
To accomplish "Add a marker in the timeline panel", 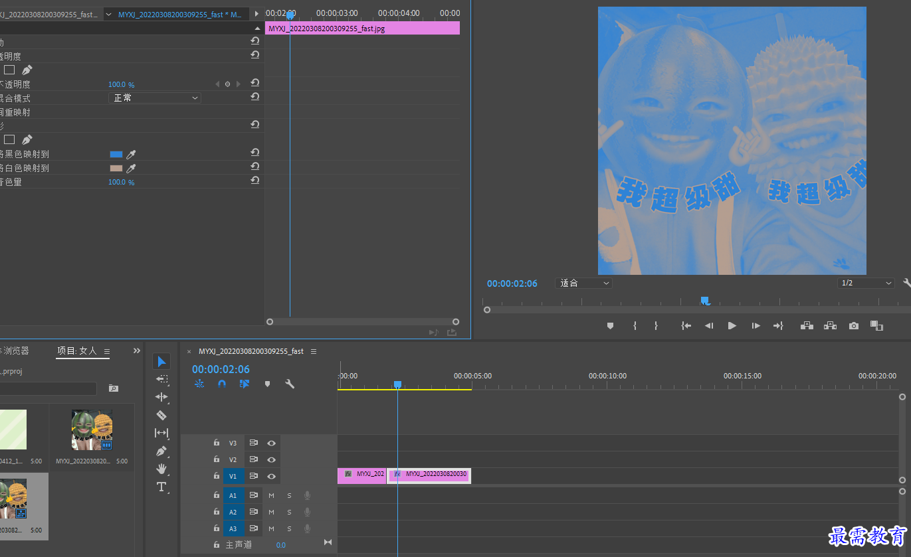I will 267,384.
